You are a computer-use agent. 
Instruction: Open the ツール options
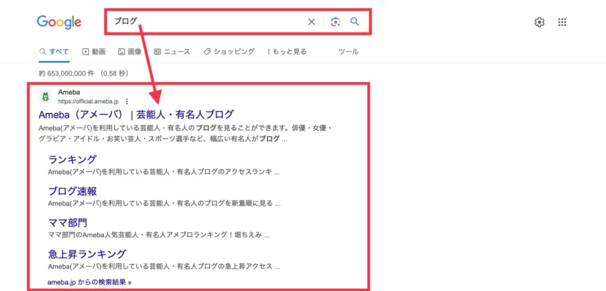pyautogui.click(x=348, y=51)
